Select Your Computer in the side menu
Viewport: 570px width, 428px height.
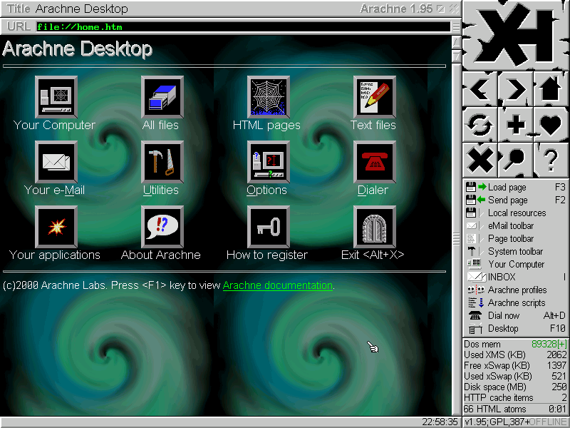pos(515,264)
